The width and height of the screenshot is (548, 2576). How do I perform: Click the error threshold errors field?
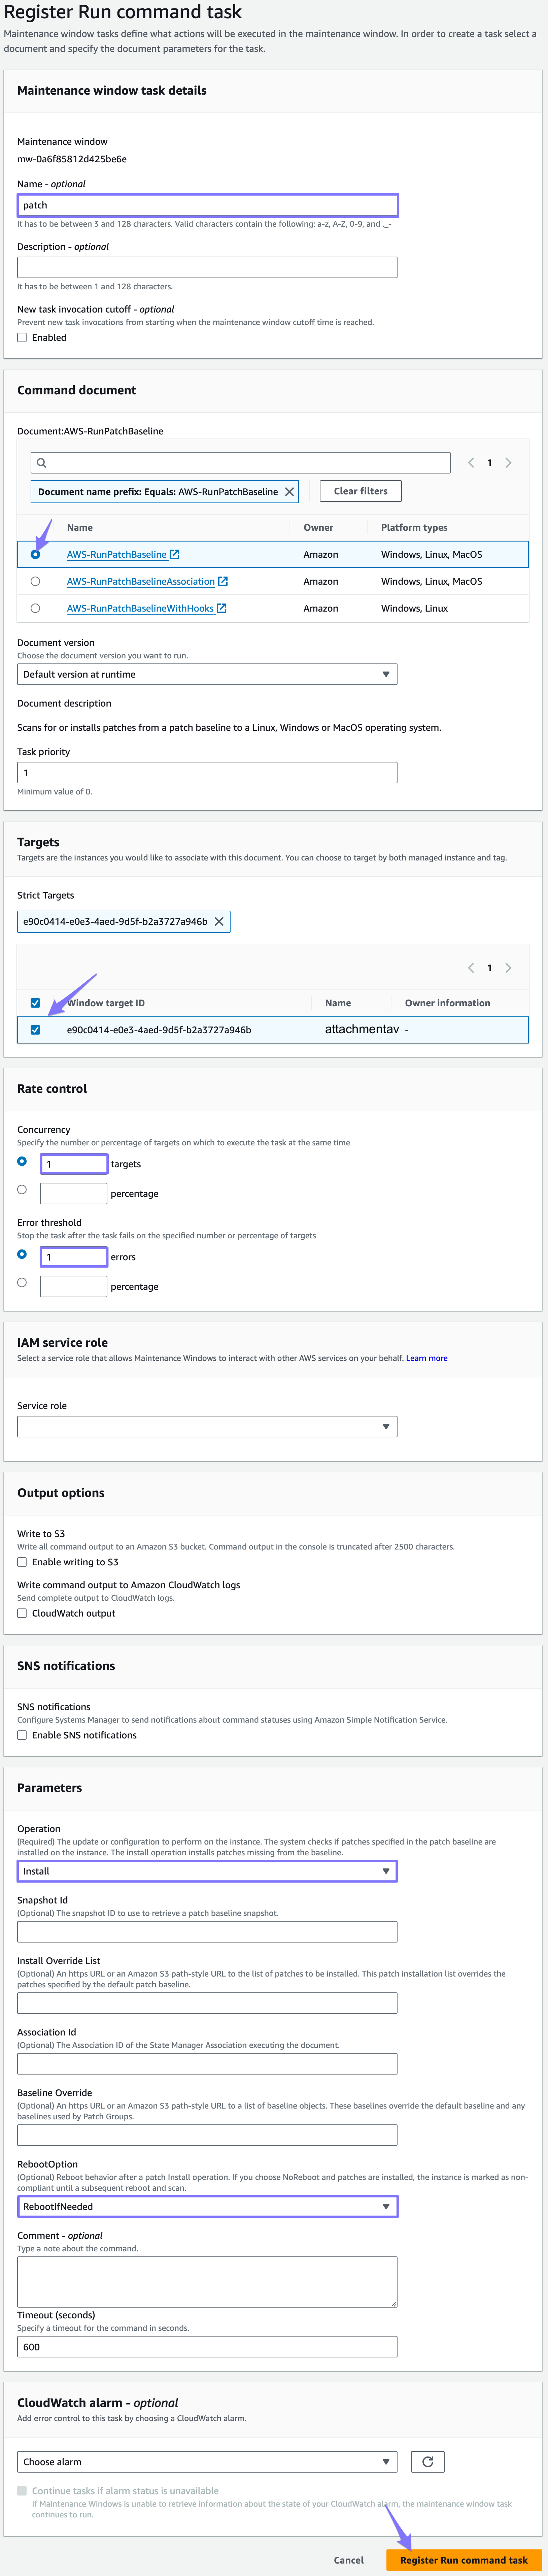tap(74, 1257)
